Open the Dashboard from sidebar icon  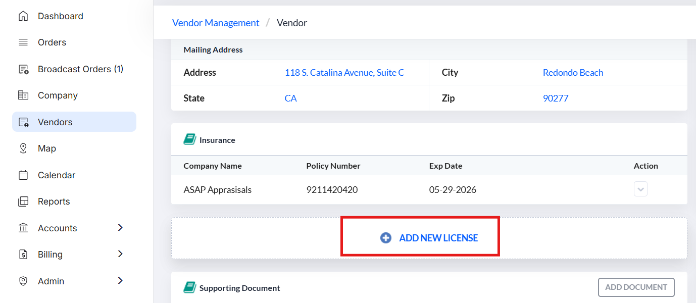coord(23,16)
